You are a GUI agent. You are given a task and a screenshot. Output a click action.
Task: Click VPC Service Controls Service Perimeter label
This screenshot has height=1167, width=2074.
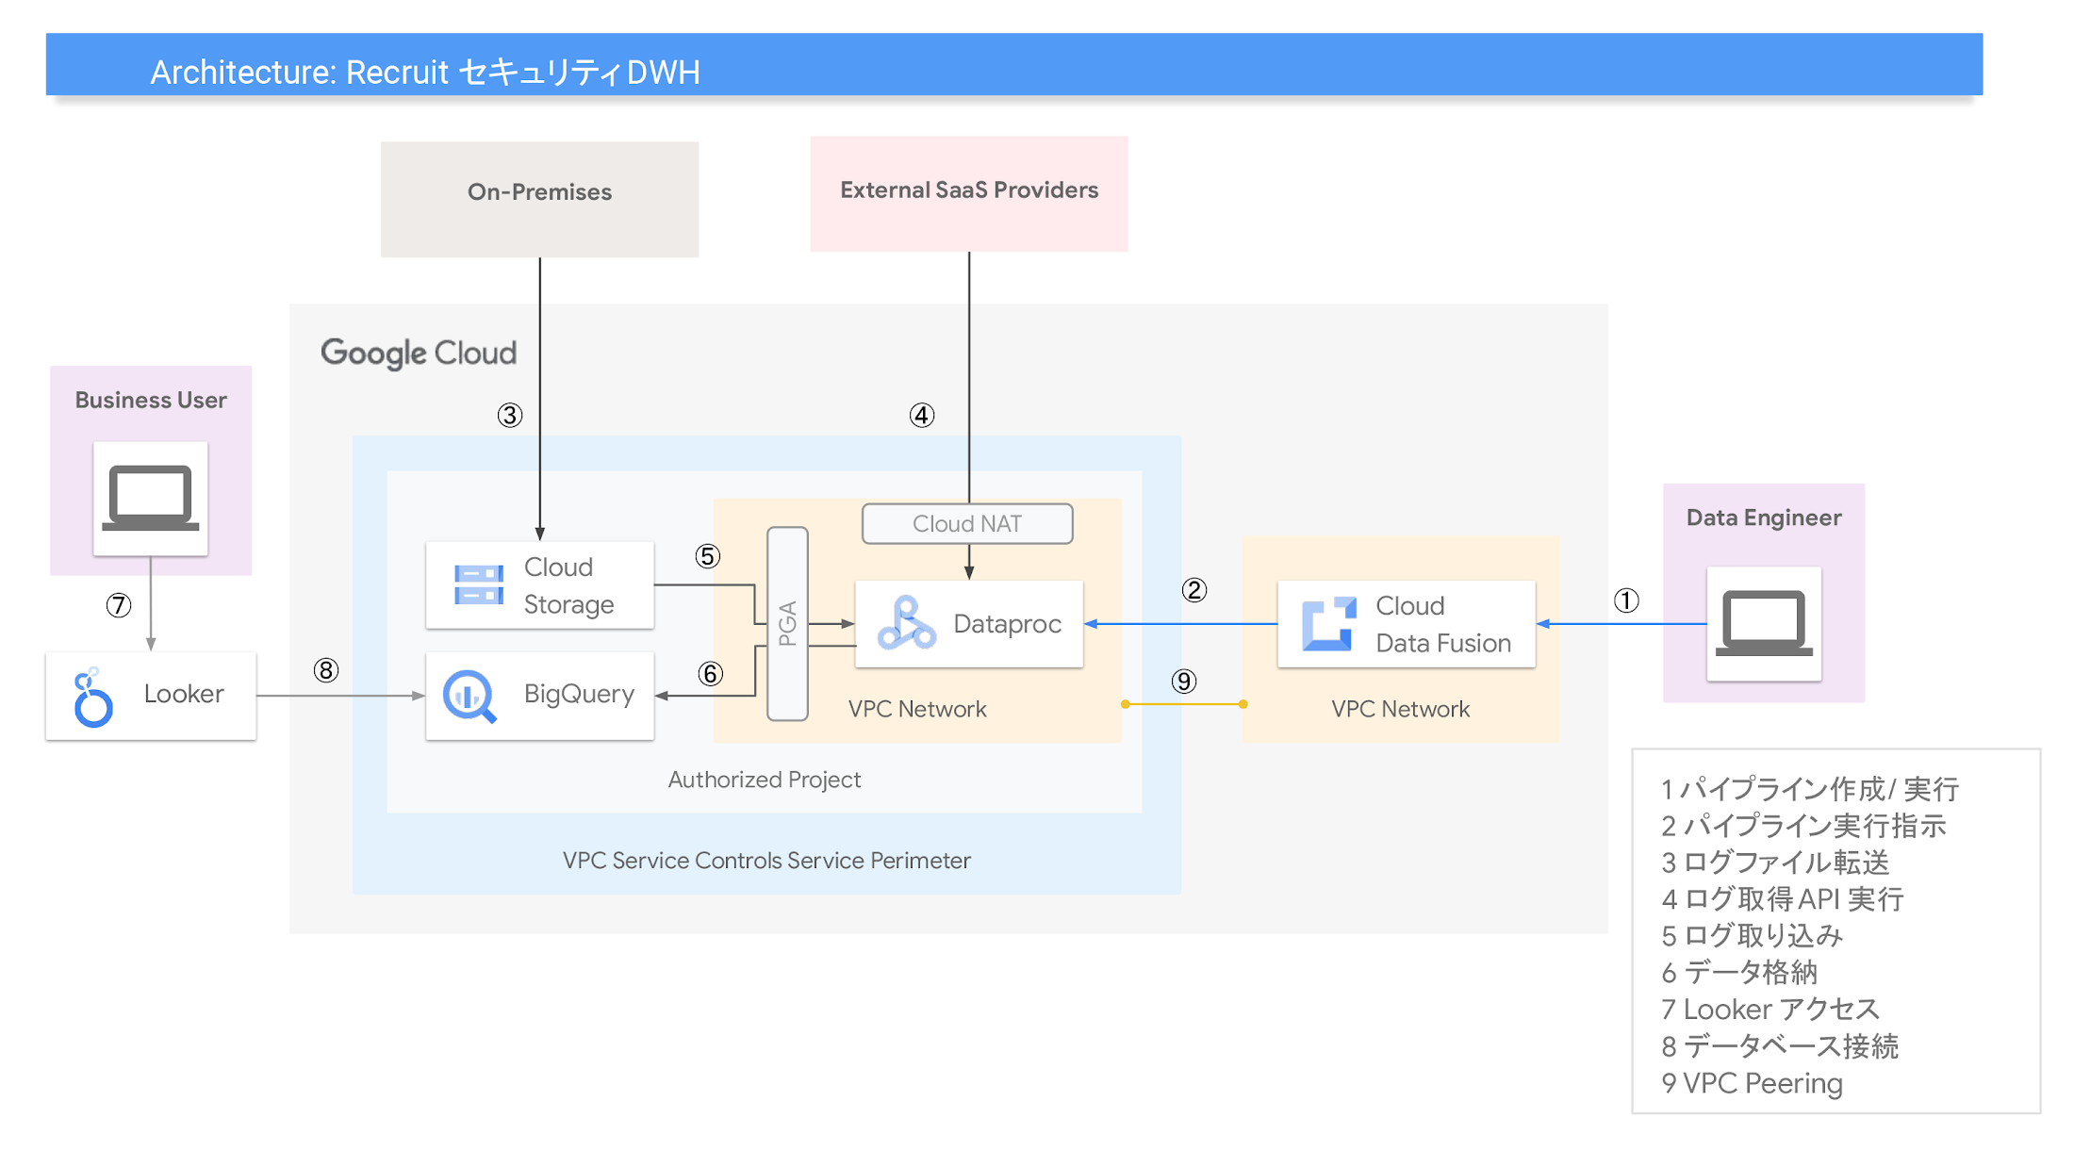click(x=766, y=861)
